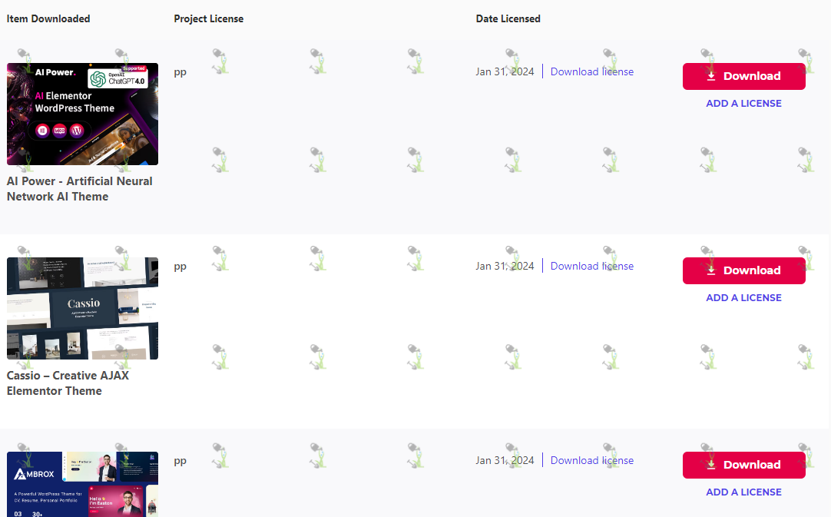
Task: Select ADD A LICENSE under AI Power
Action: coord(743,104)
